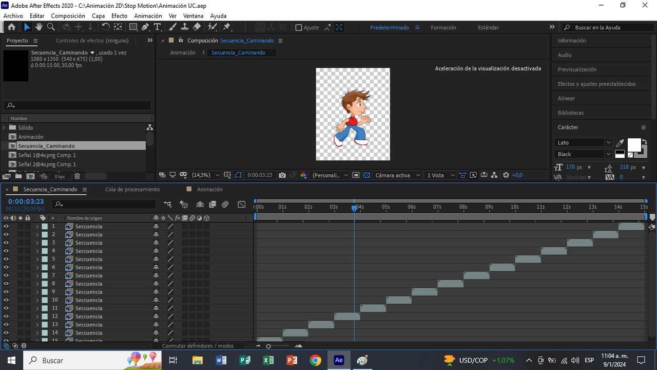
Task: Select the Puppet Pin tool
Action: point(227,27)
